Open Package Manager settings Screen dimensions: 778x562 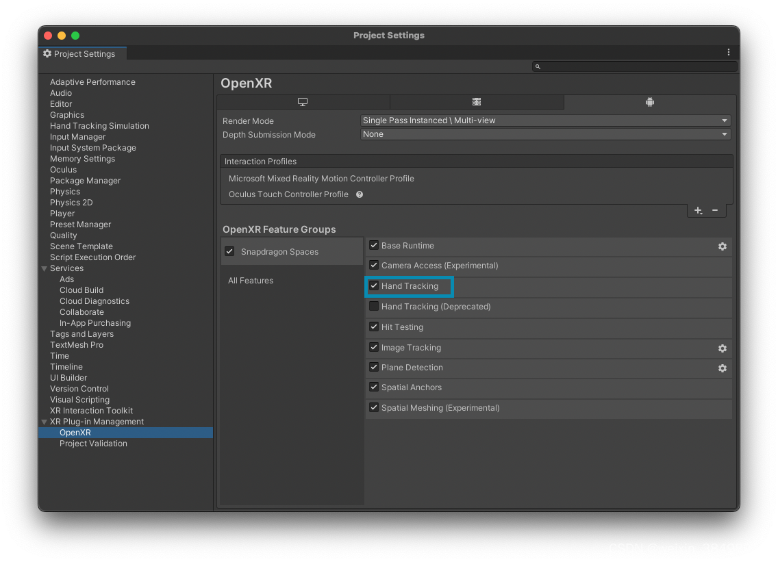[86, 181]
